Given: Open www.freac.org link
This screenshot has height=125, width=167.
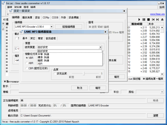Looking at the screenshot, I should coord(157,14).
